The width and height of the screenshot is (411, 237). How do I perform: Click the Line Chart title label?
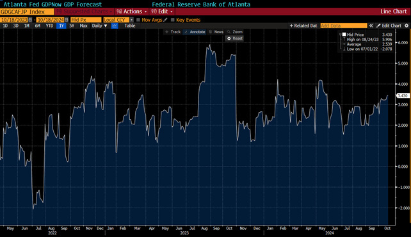click(x=394, y=12)
